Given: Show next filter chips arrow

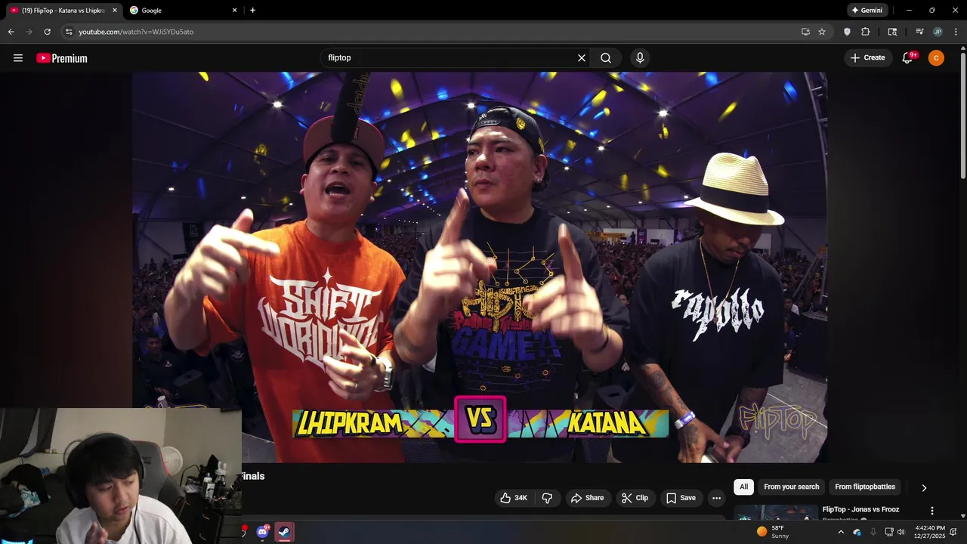Looking at the screenshot, I should coord(924,488).
